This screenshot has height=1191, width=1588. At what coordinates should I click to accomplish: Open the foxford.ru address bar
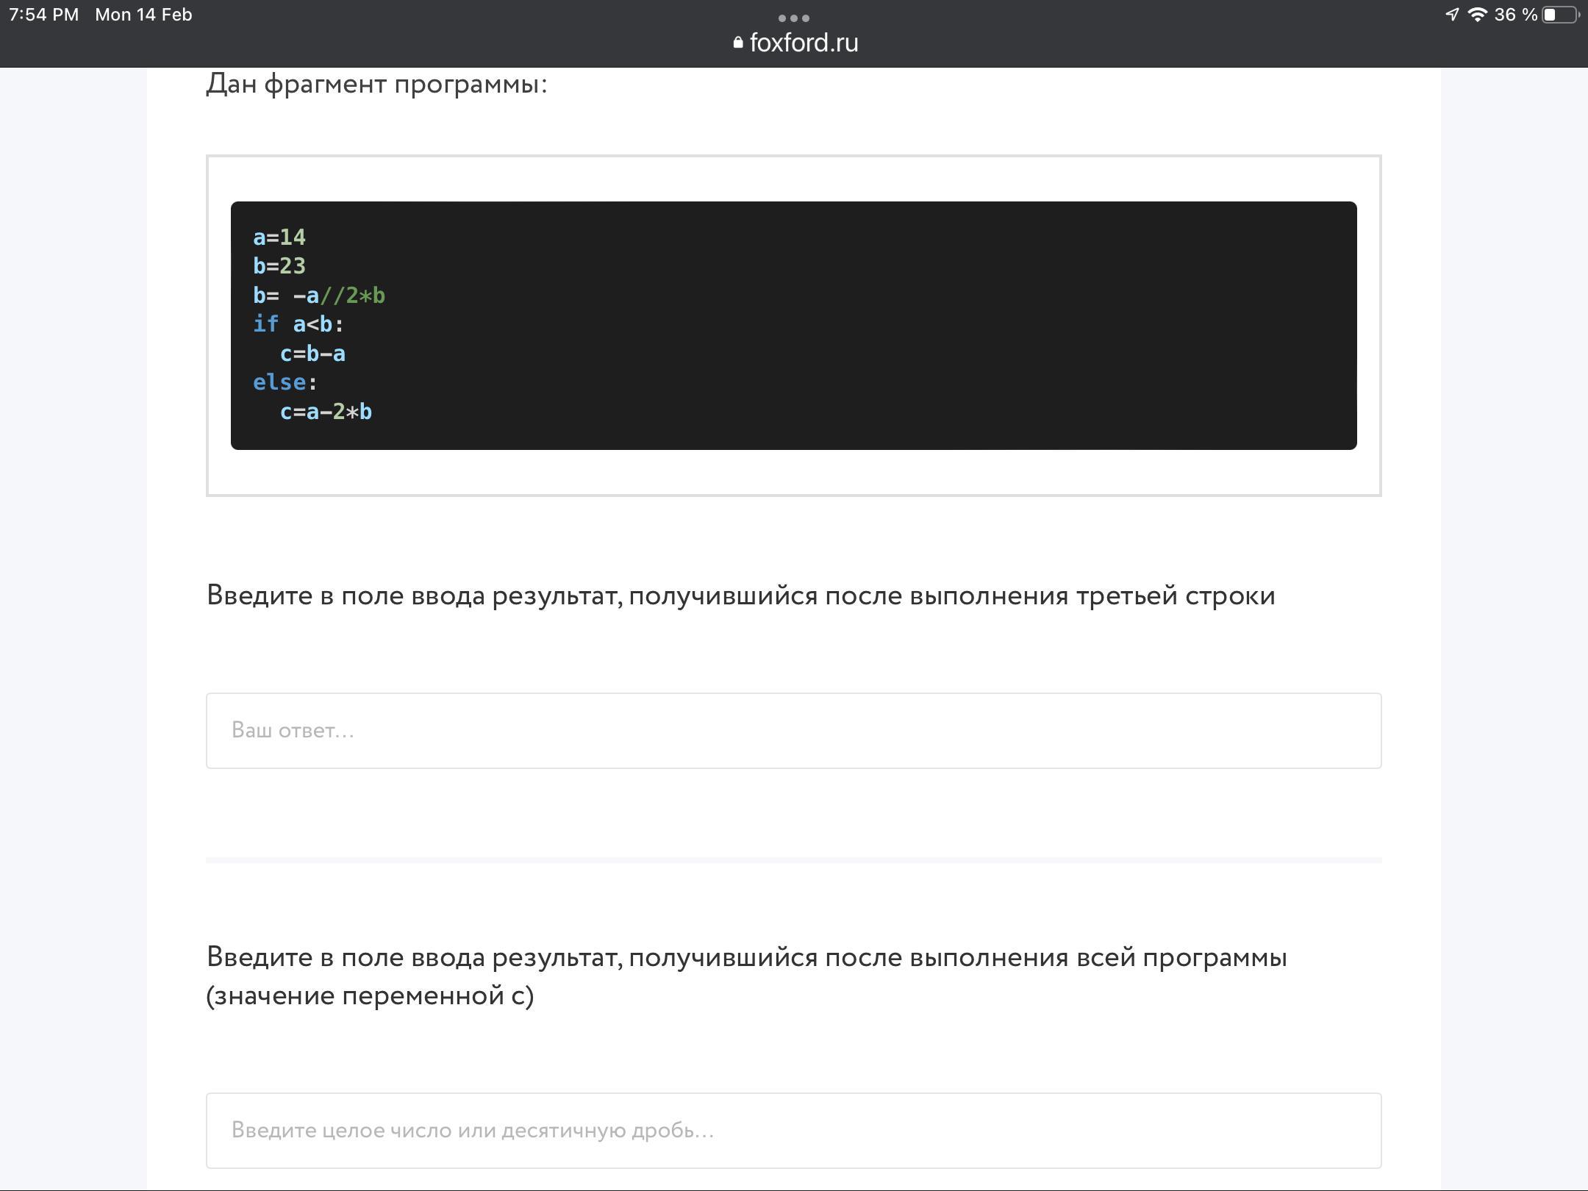point(803,43)
